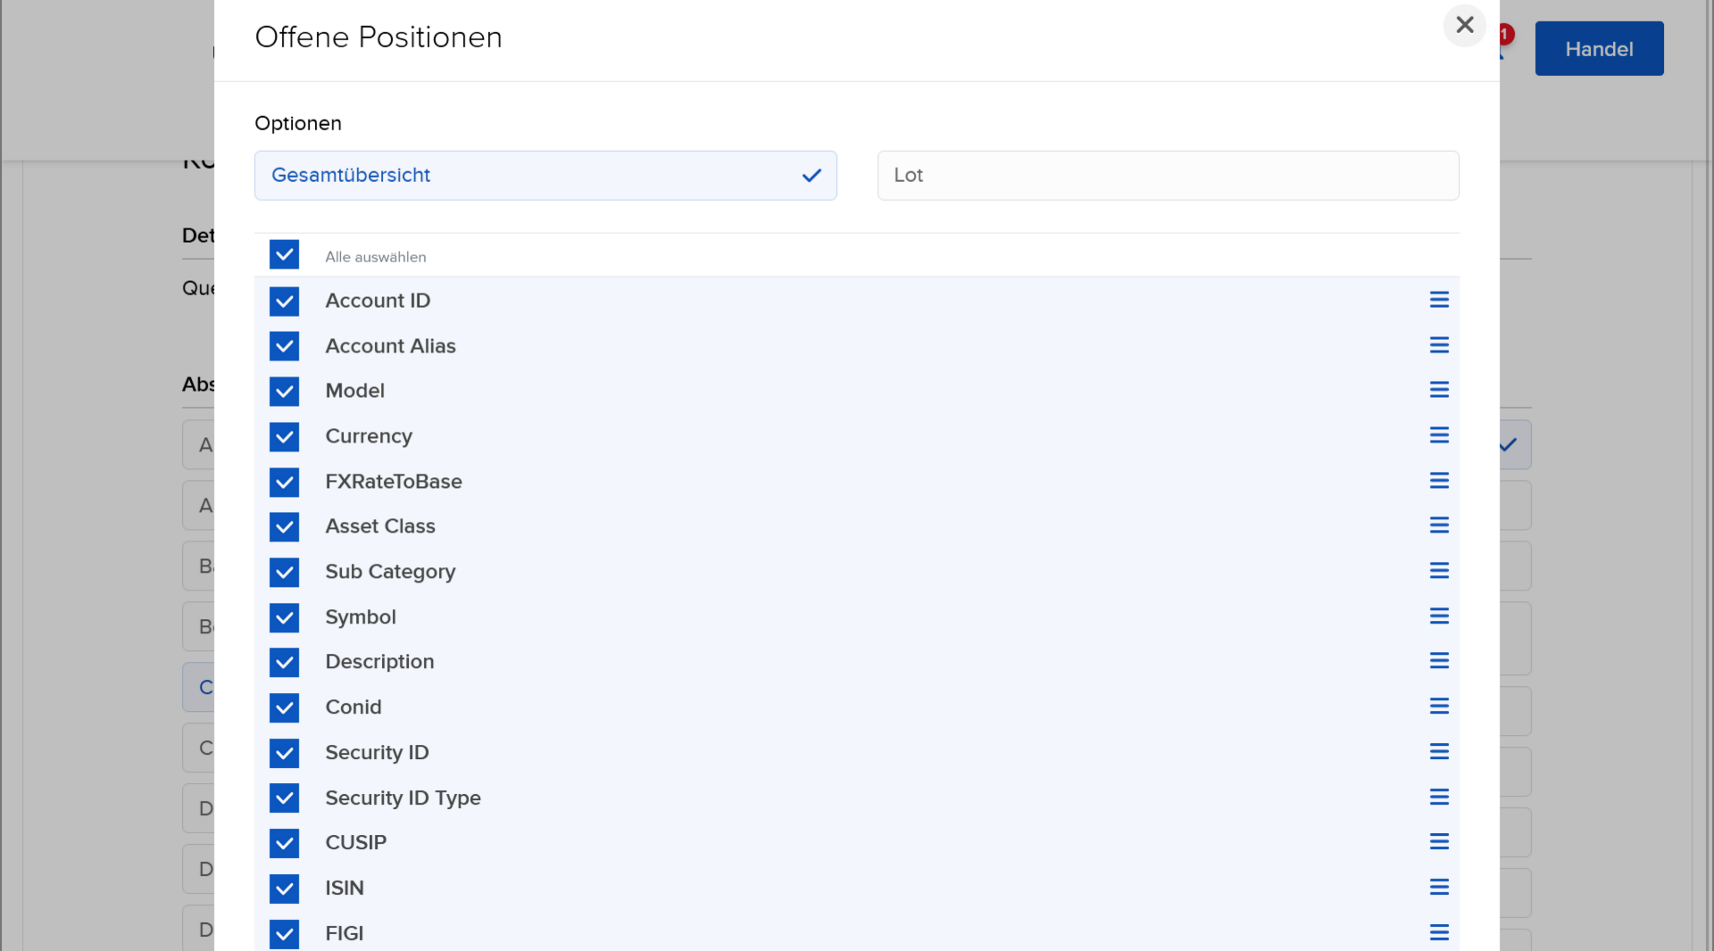Close the Offene Positionen dialog

(x=1464, y=25)
